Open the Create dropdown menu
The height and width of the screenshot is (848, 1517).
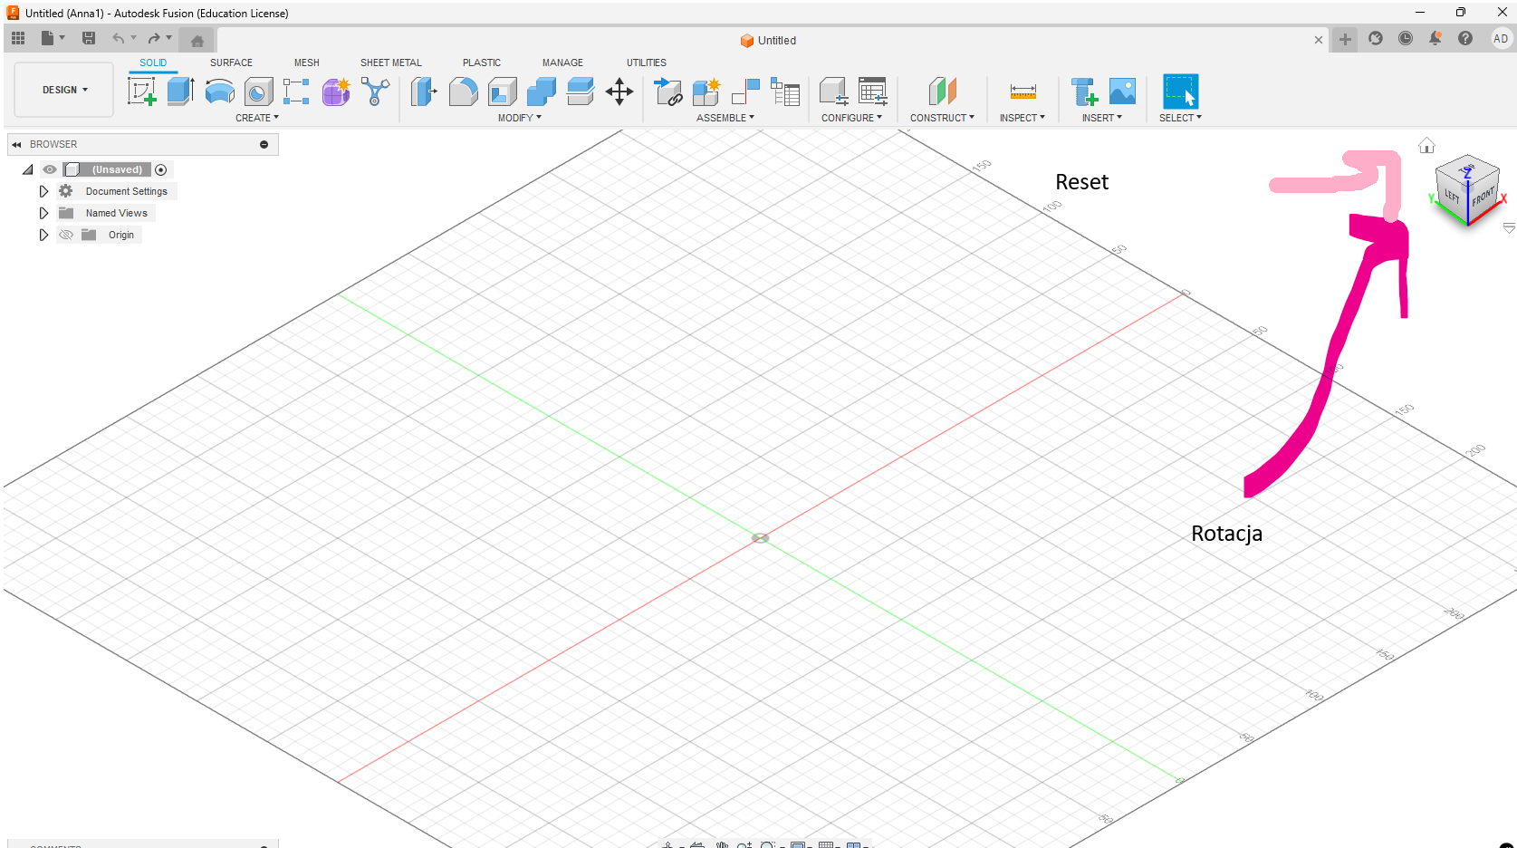click(x=257, y=118)
